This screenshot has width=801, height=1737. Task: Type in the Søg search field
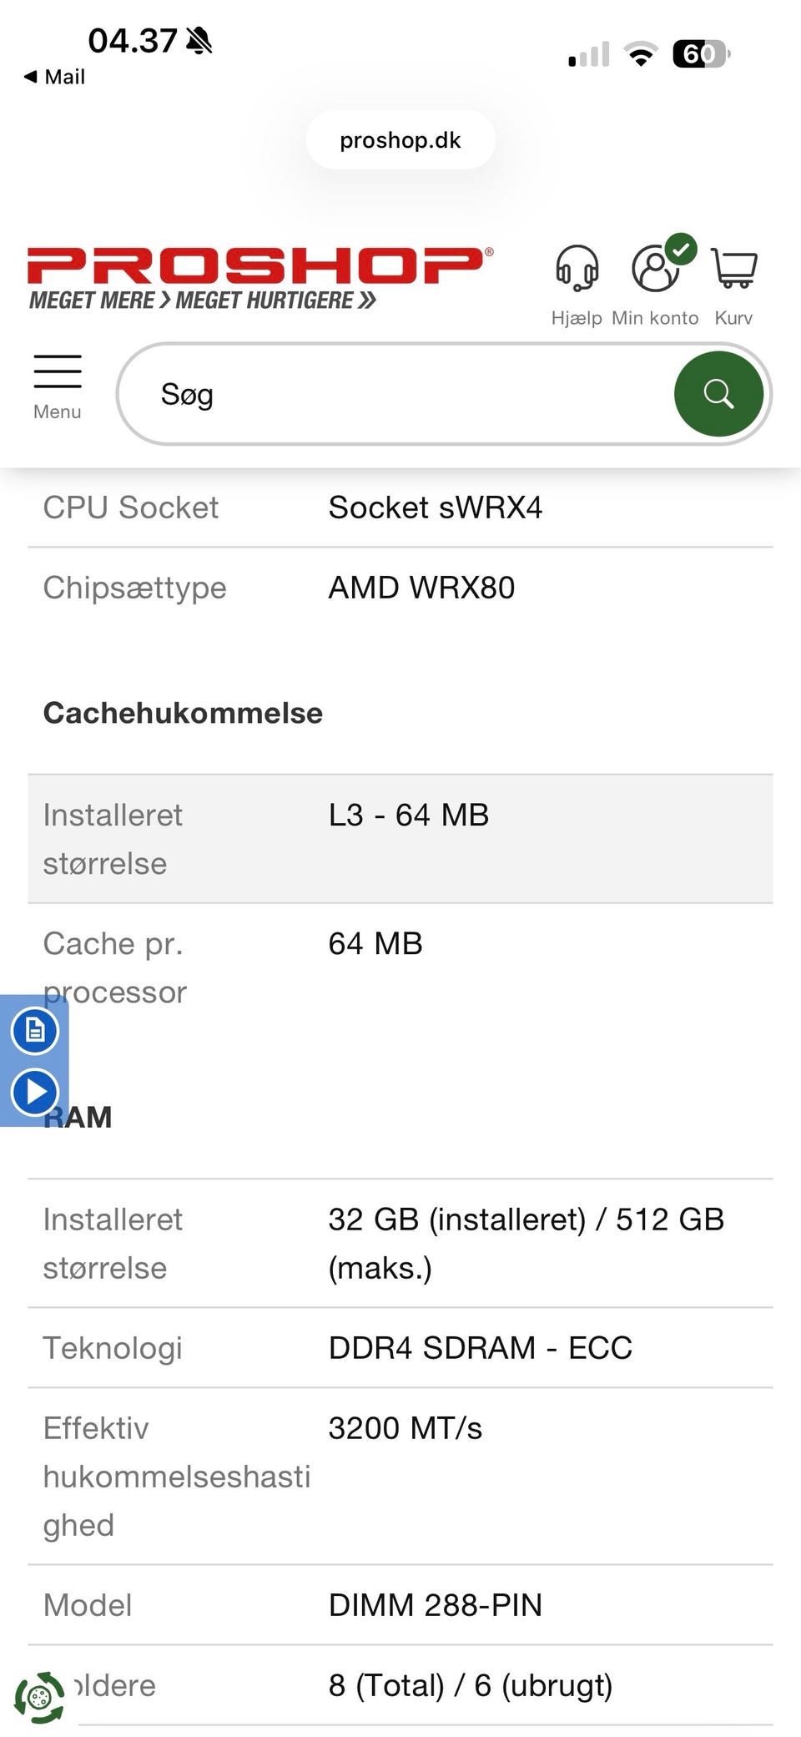(x=400, y=394)
